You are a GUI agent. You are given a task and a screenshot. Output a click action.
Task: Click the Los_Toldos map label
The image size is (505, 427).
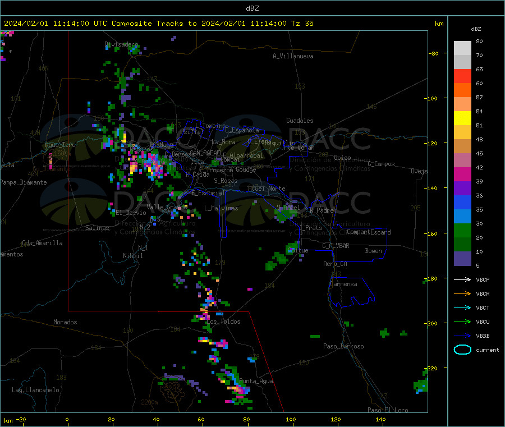(x=223, y=322)
